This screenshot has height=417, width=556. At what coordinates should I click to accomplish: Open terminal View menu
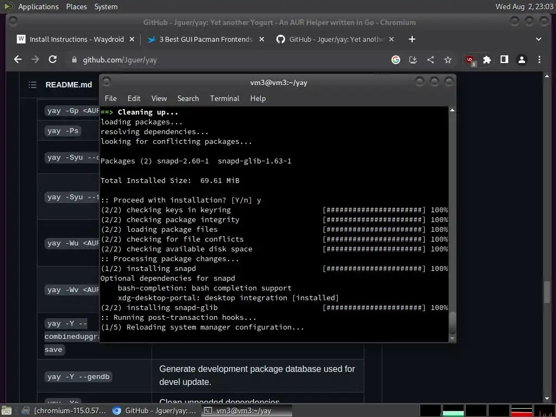(159, 99)
